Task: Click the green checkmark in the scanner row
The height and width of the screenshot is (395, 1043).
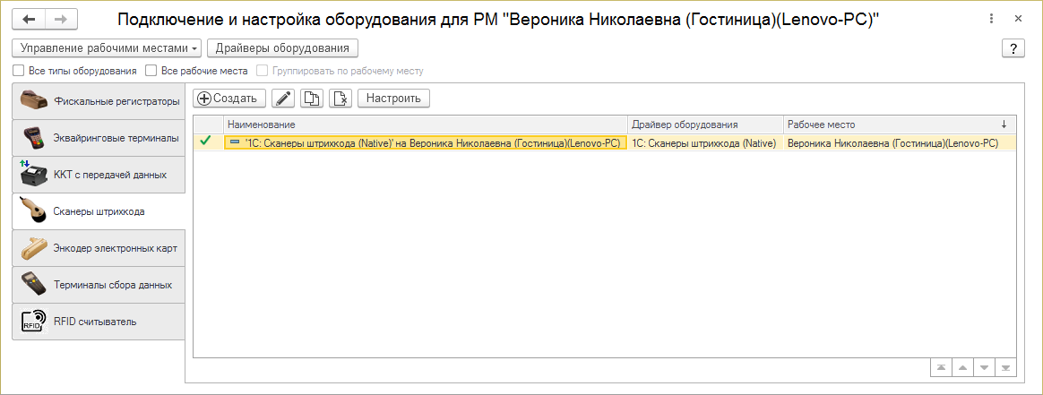Action: pos(205,141)
